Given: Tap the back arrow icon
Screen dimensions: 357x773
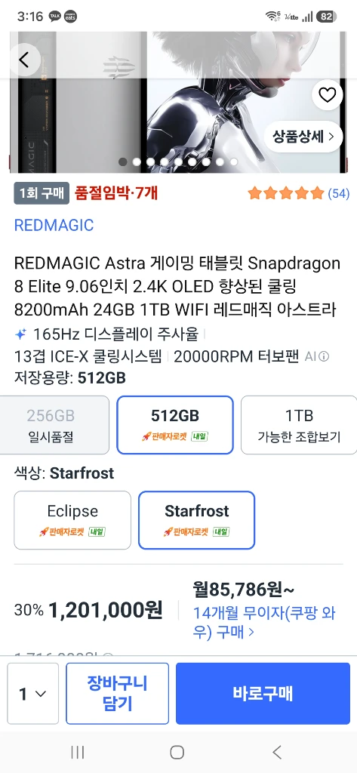Looking at the screenshot, I should (24, 60).
